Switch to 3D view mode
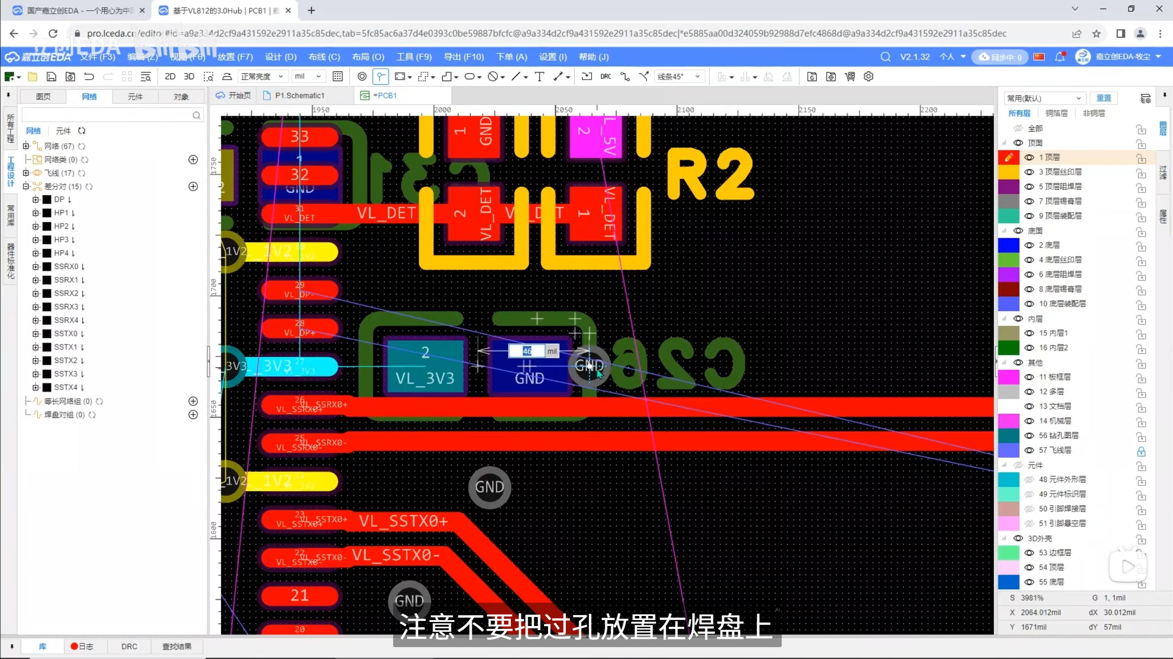 tap(189, 76)
